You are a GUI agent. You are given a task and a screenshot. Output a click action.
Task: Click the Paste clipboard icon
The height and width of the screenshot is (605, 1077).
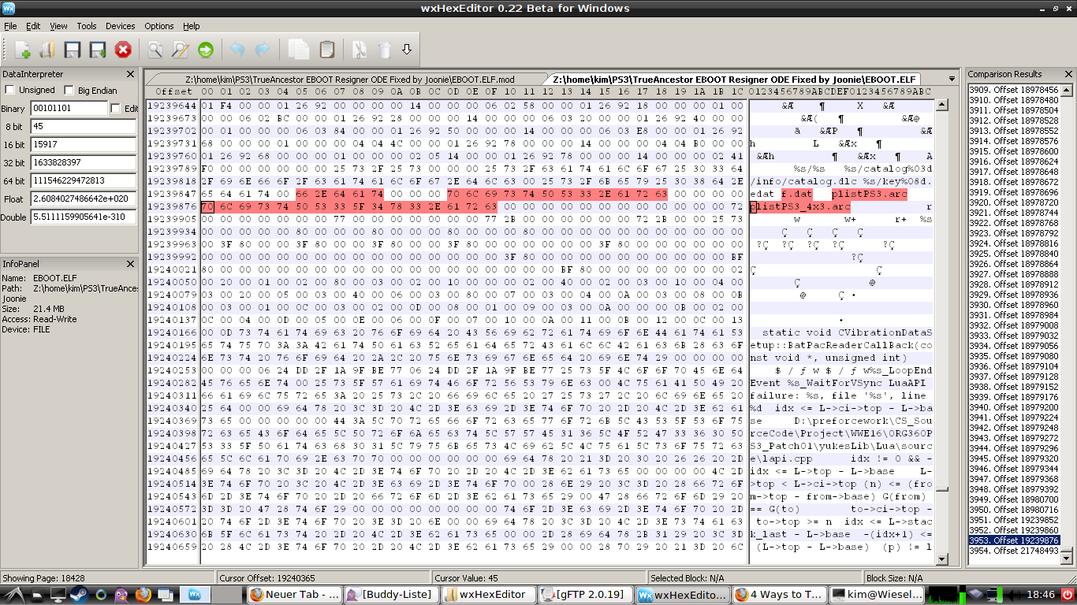tap(326, 50)
